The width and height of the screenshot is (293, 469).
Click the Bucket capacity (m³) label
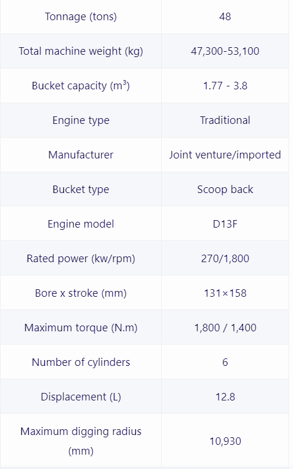pos(81,86)
